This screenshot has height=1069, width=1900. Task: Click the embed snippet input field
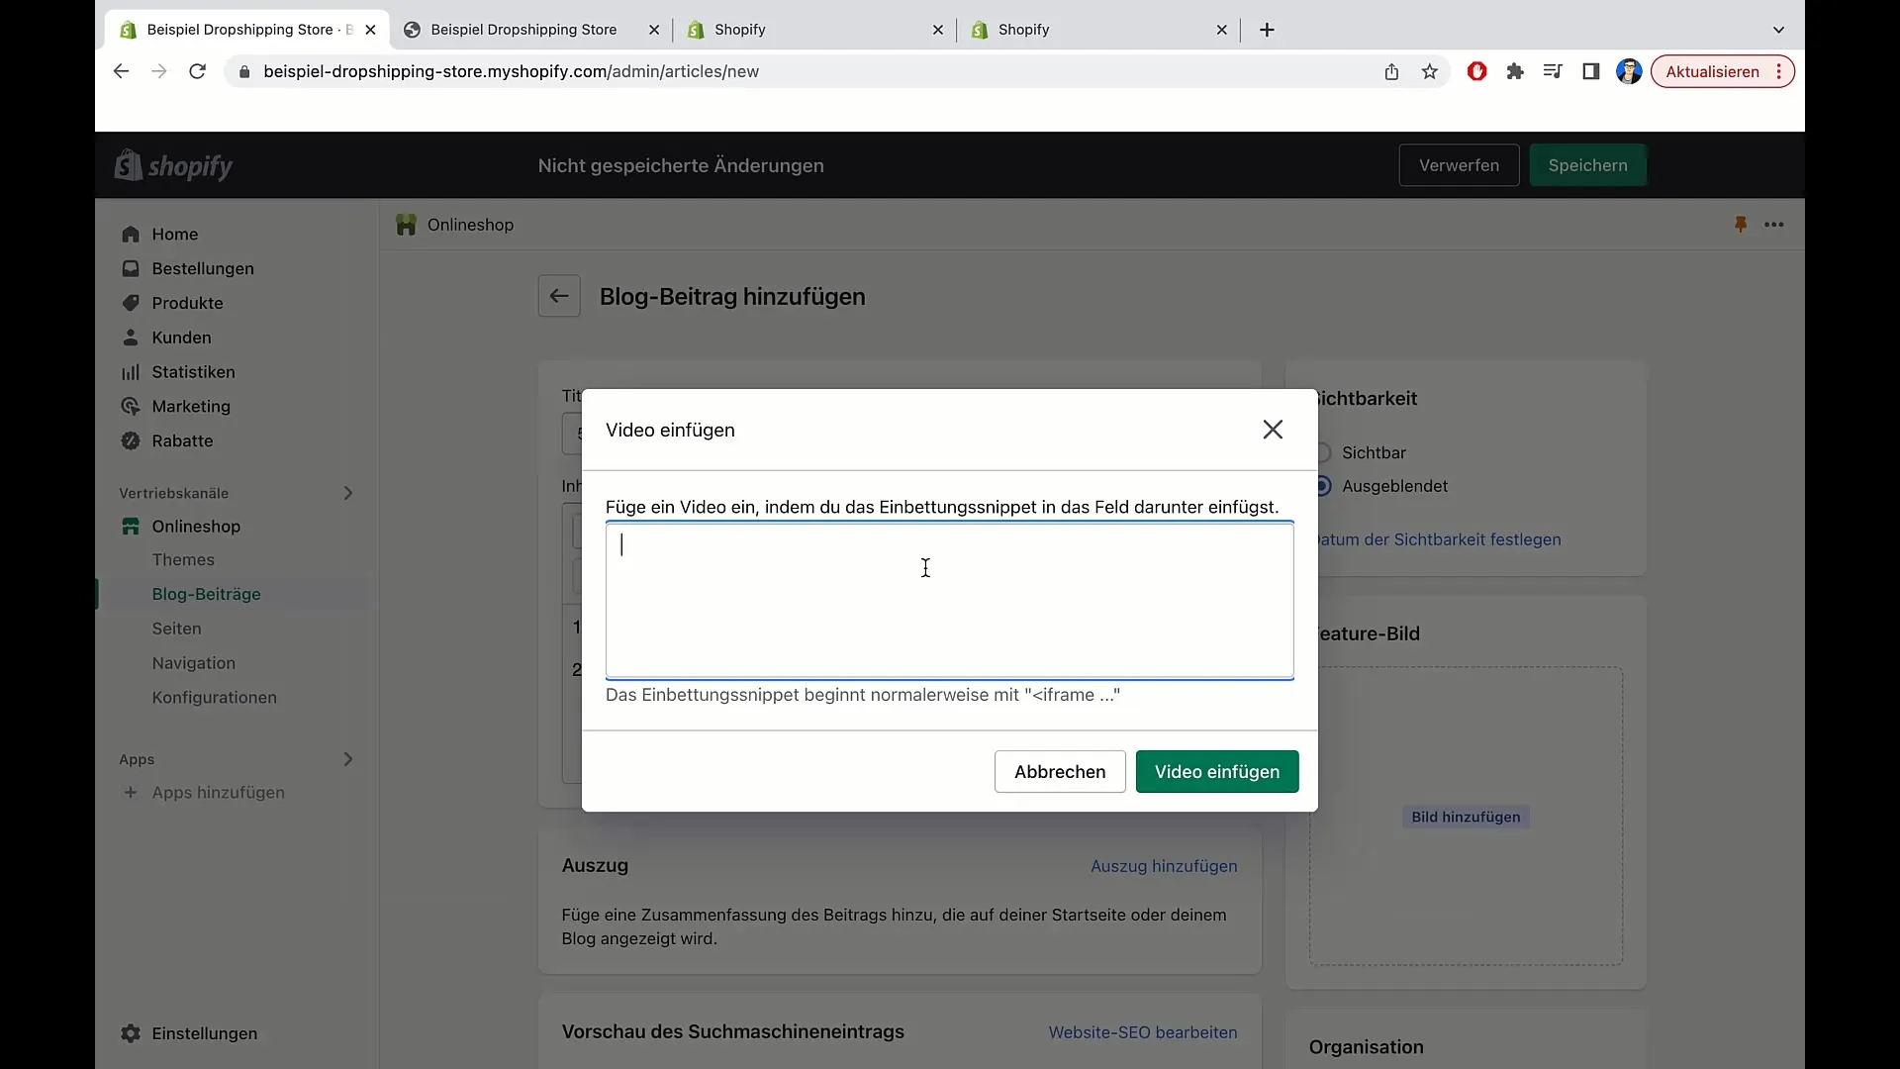[950, 601]
